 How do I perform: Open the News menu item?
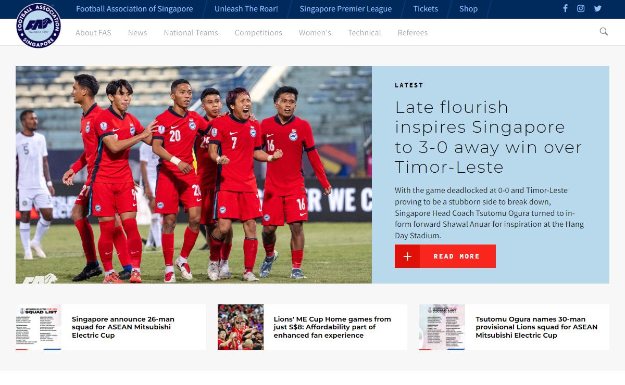(x=137, y=33)
